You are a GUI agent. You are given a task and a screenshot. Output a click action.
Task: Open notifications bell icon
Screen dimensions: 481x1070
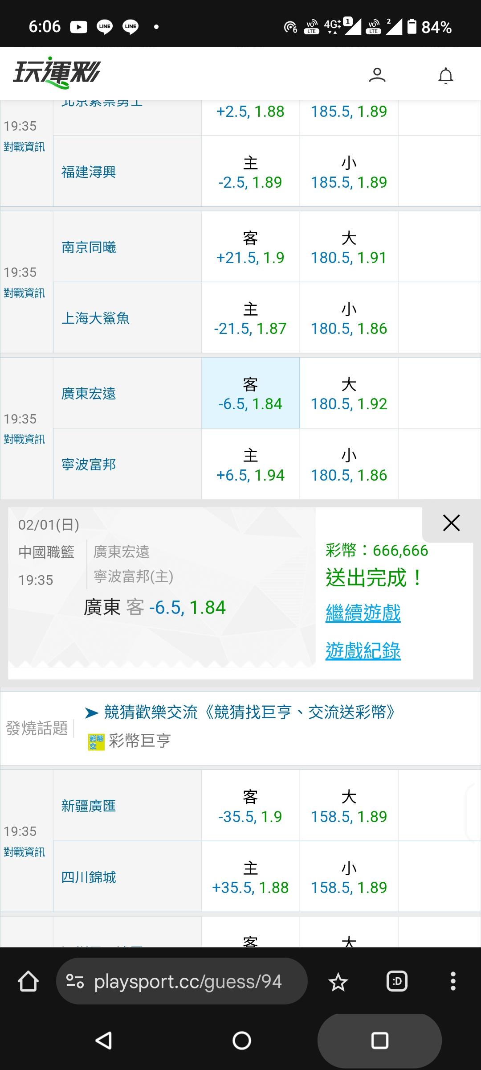click(445, 76)
